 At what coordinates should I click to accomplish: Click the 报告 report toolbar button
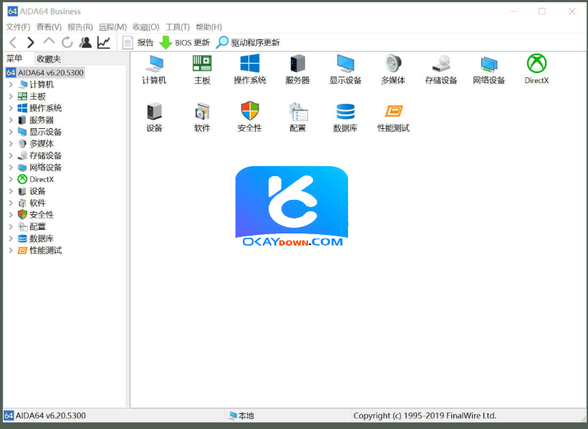(138, 42)
